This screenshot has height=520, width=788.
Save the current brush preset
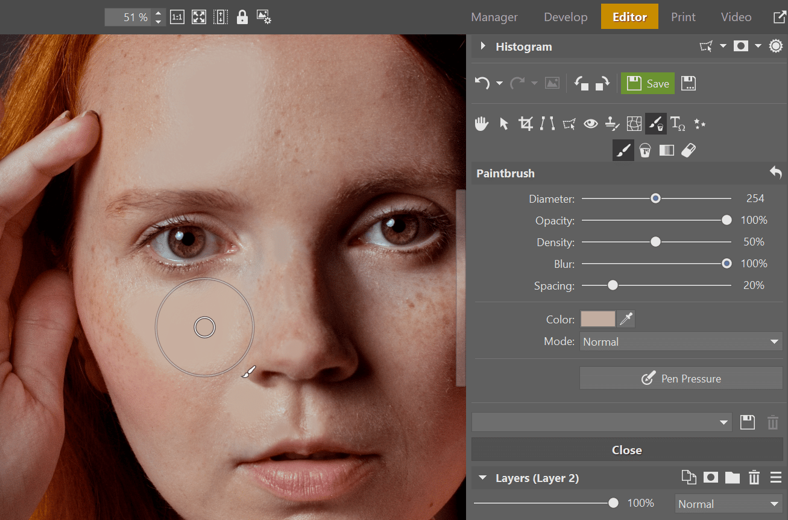(748, 422)
